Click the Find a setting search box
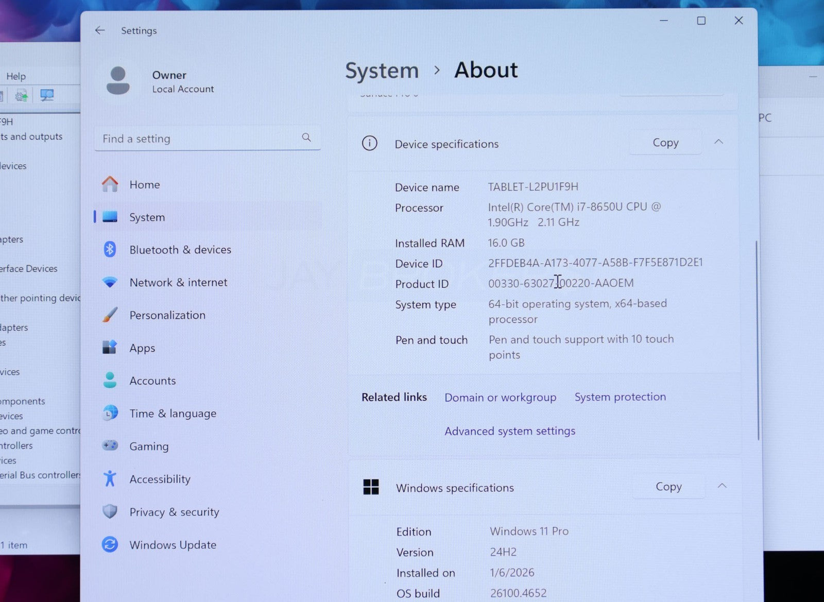Viewport: 824px width, 602px height. coord(201,139)
